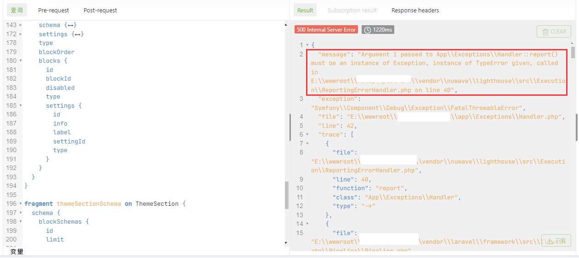
Task: Open the Post-request tab
Action: pos(100,10)
